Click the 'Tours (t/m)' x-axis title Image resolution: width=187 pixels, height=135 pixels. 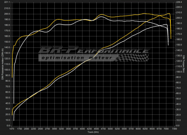pyautogui.click(x=93, y=132)
